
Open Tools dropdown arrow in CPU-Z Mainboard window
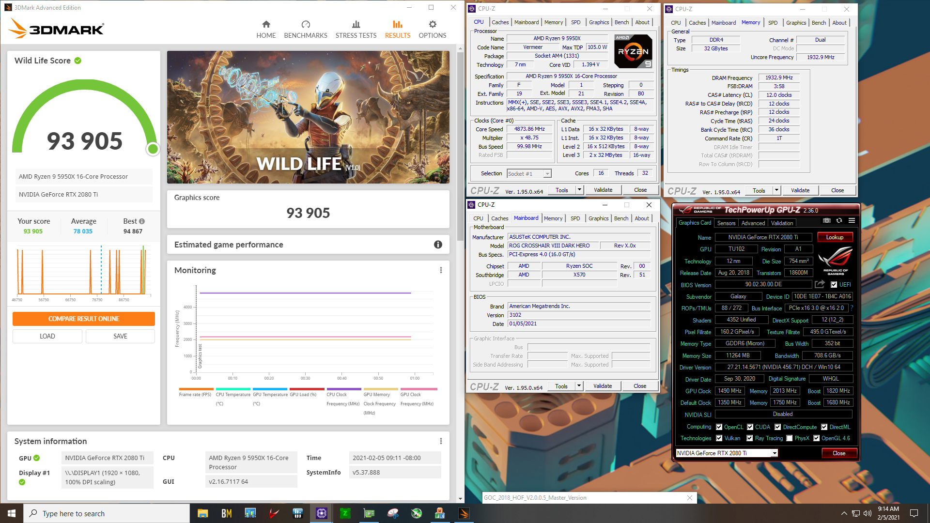[x=579, y=386]
